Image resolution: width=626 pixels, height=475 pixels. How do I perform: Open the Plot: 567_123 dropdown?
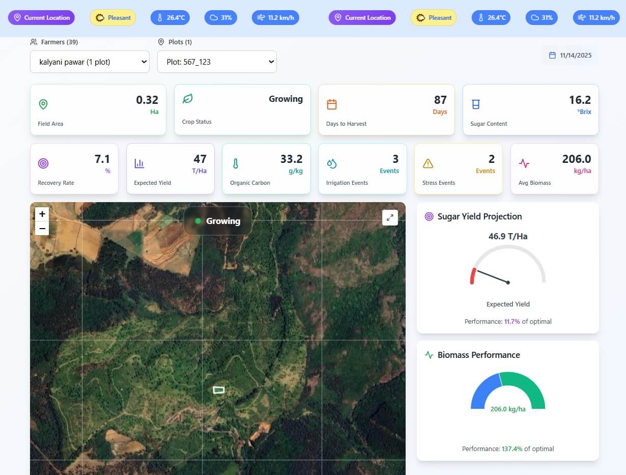click(217, 62)
